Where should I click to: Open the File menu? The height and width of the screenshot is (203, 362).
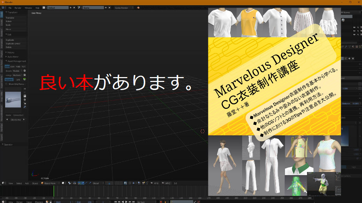(10, 8)
